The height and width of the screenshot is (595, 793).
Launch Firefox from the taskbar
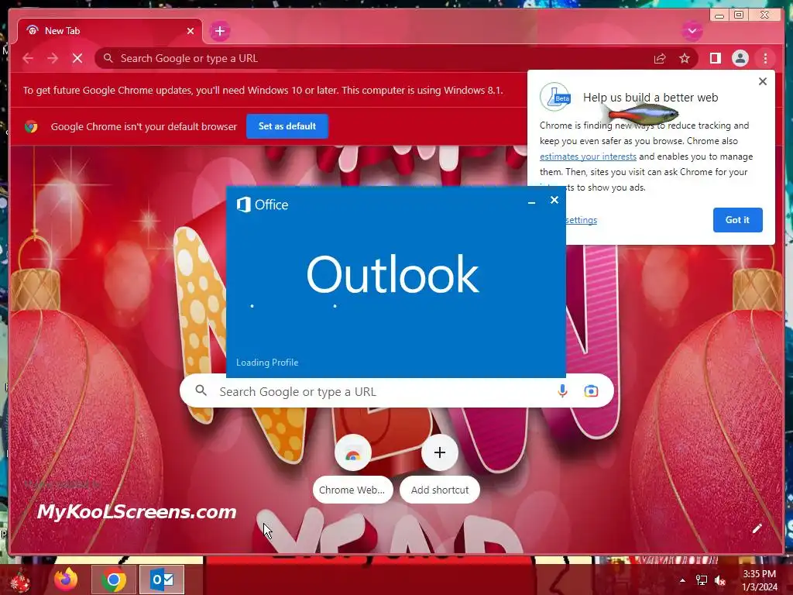pos(67,580)
